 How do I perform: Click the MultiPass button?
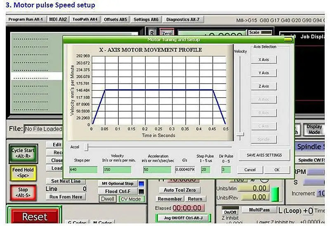[259, 210]
